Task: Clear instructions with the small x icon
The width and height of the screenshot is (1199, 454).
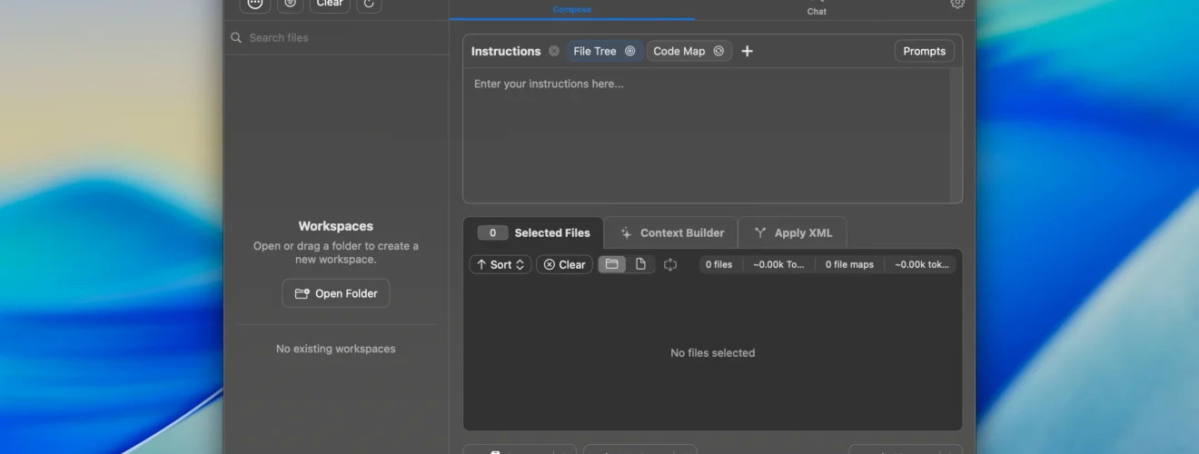Action: [554, 52]
